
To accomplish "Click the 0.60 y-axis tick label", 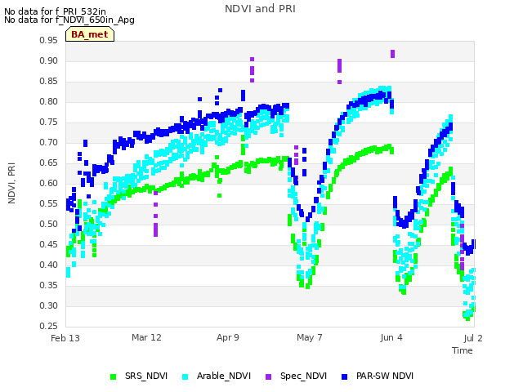I will 49,183.
